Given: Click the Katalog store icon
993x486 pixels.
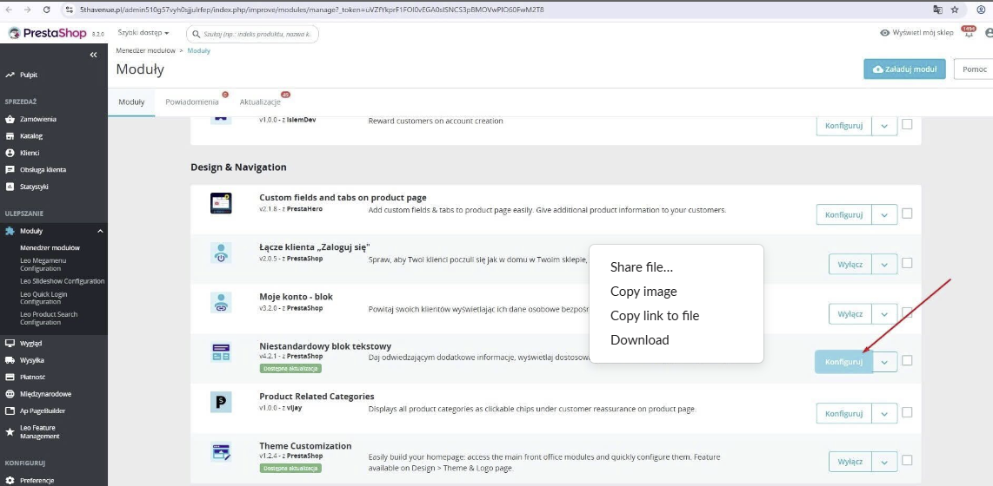Looking at the screenshot, I should (x=10, y=136).
